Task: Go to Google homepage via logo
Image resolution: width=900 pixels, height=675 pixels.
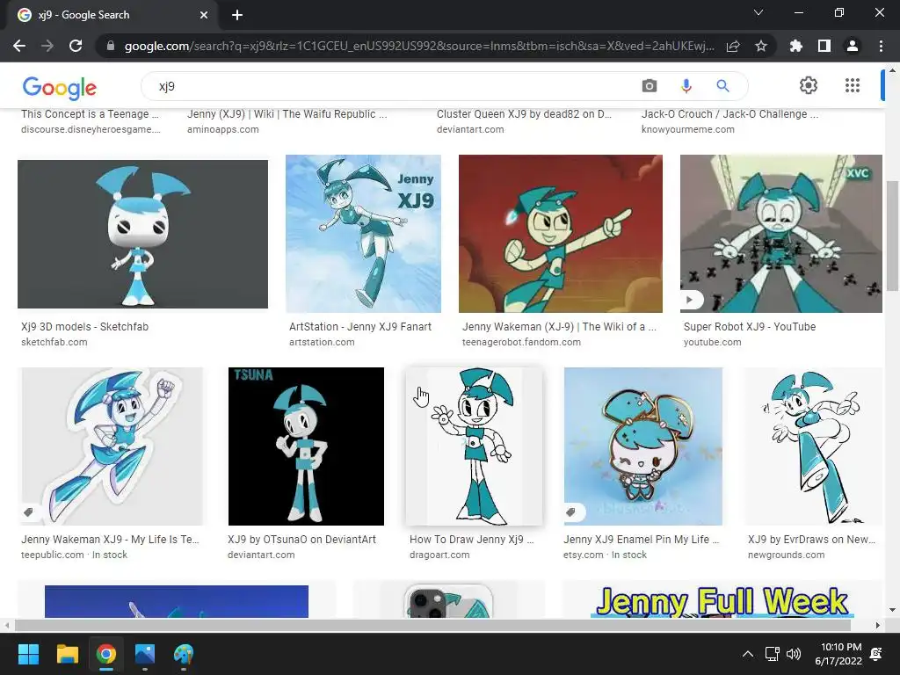Action: [60, 87]
